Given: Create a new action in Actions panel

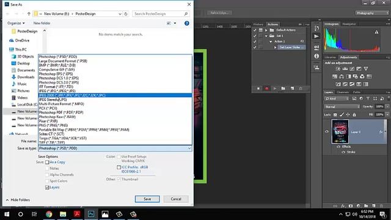Looking at the screenshot, I should 292,88.
